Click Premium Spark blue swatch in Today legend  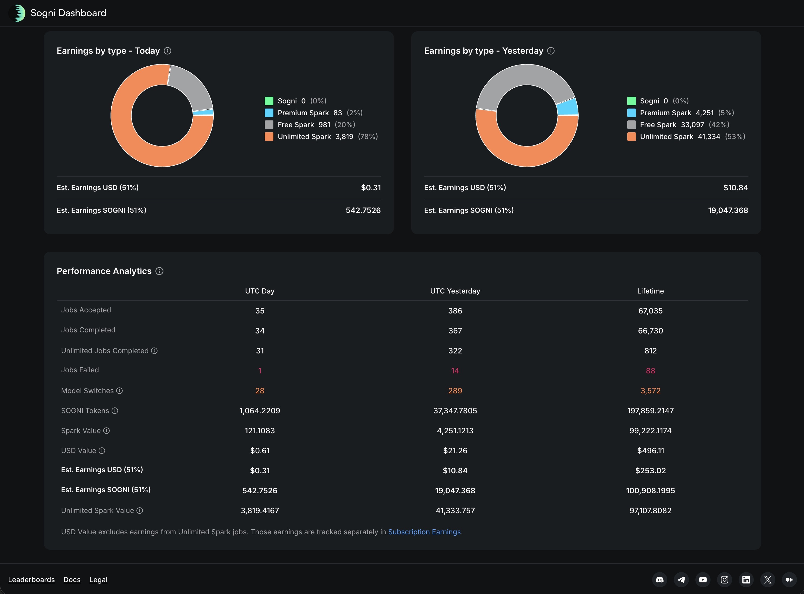pos(269,113)
